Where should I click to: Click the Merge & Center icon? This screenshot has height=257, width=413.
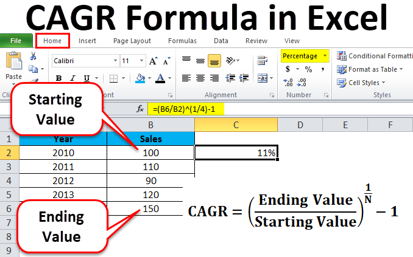[x=263, y=78]
